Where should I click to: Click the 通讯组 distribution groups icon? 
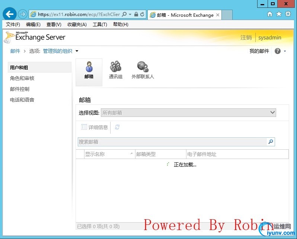(x=115, y=70)
